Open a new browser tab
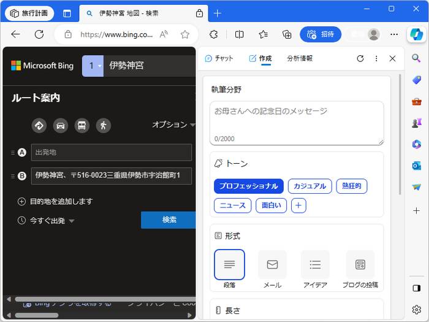Image resolution: width=429 pixels, height=322 pixels. pos(217,13)
